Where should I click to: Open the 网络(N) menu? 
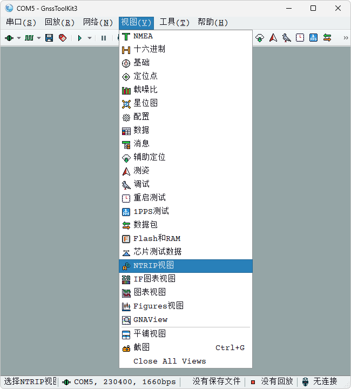coord(98,22)
